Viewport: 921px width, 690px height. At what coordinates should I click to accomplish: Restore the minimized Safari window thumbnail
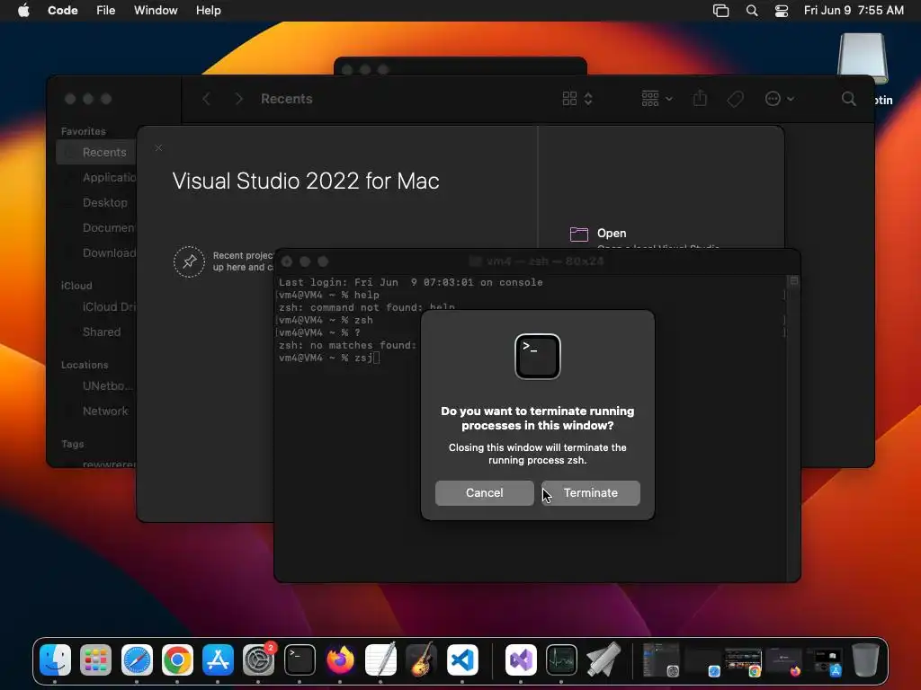click(x=702, y=662)
